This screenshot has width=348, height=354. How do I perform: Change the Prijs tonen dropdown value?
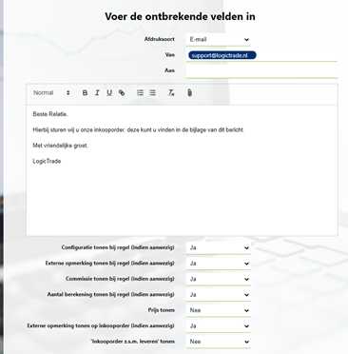[219, 310]
